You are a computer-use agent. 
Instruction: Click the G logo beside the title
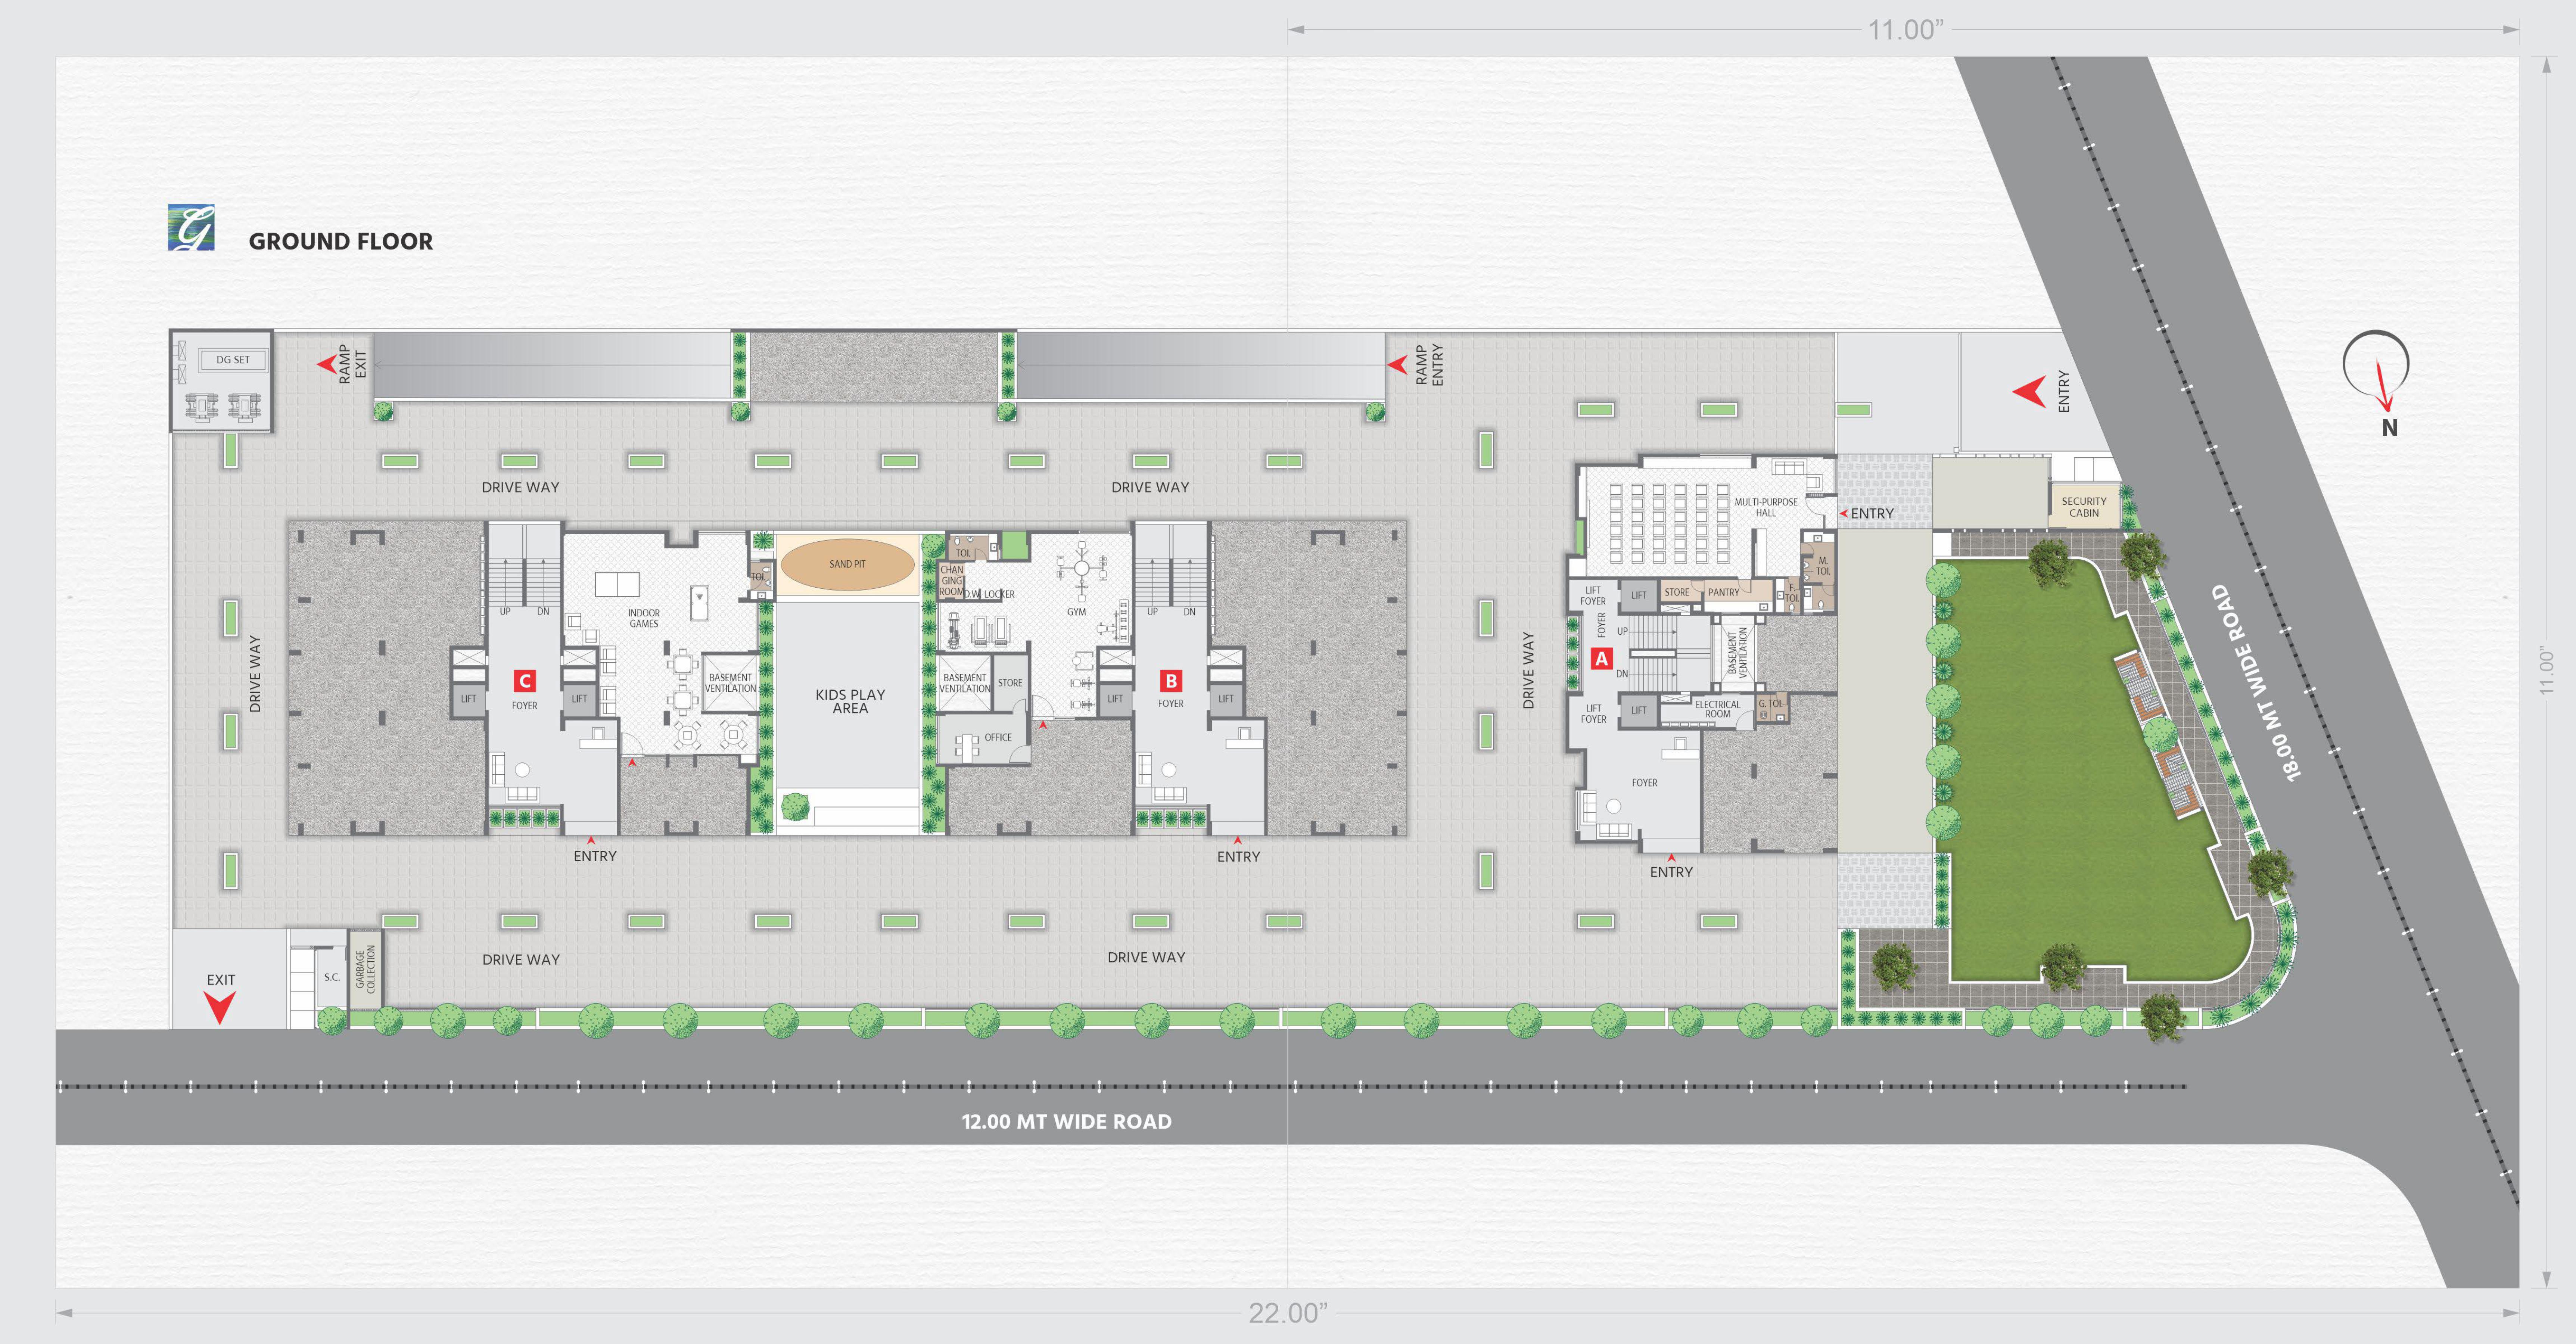pyautogui.click(x=191, y=227)
